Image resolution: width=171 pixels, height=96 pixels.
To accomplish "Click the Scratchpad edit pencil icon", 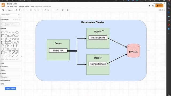I will coord(17,19).
